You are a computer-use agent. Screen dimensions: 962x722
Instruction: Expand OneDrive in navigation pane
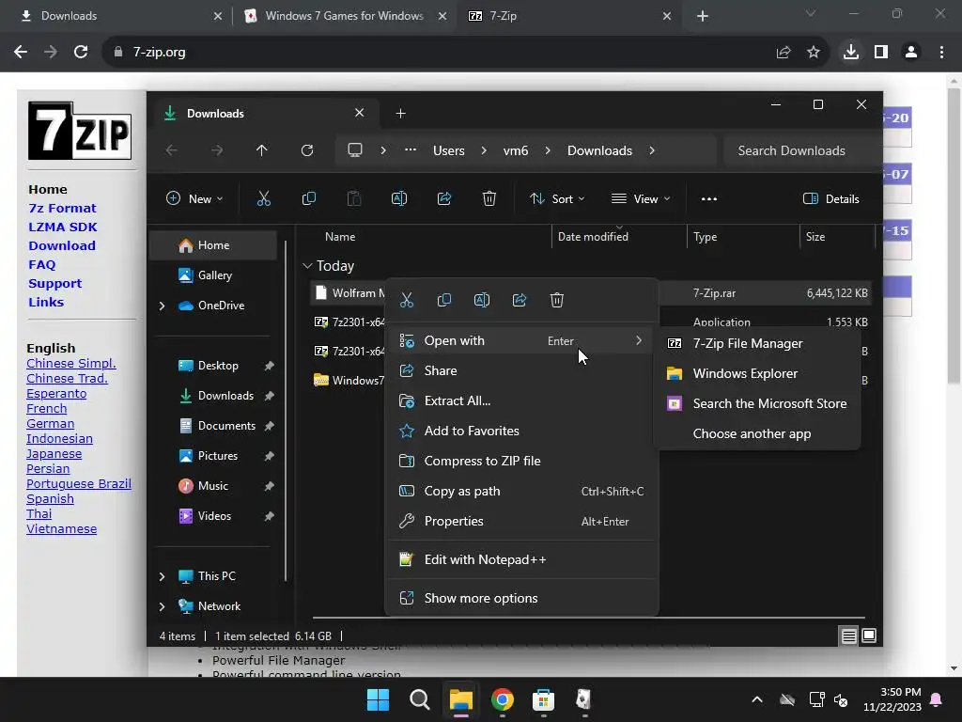click(162, 306)
